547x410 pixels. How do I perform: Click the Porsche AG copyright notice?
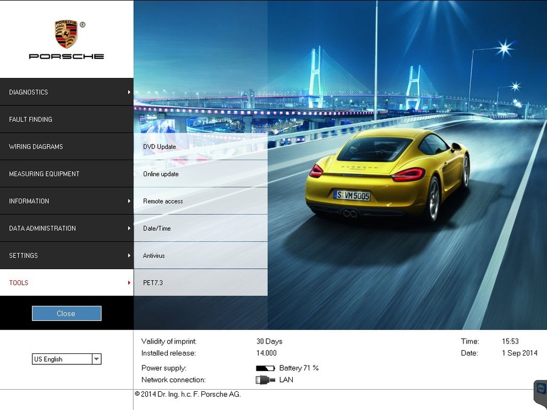click(188, 394)
